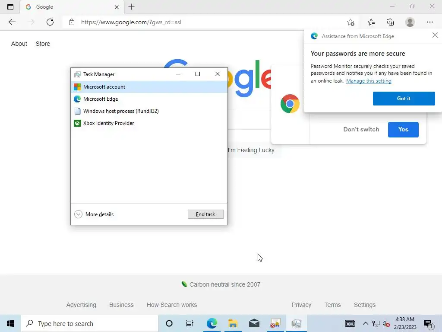Click the Task Manager title bar icon
Viewport: 442px width, 332px height.
[77, 74]
